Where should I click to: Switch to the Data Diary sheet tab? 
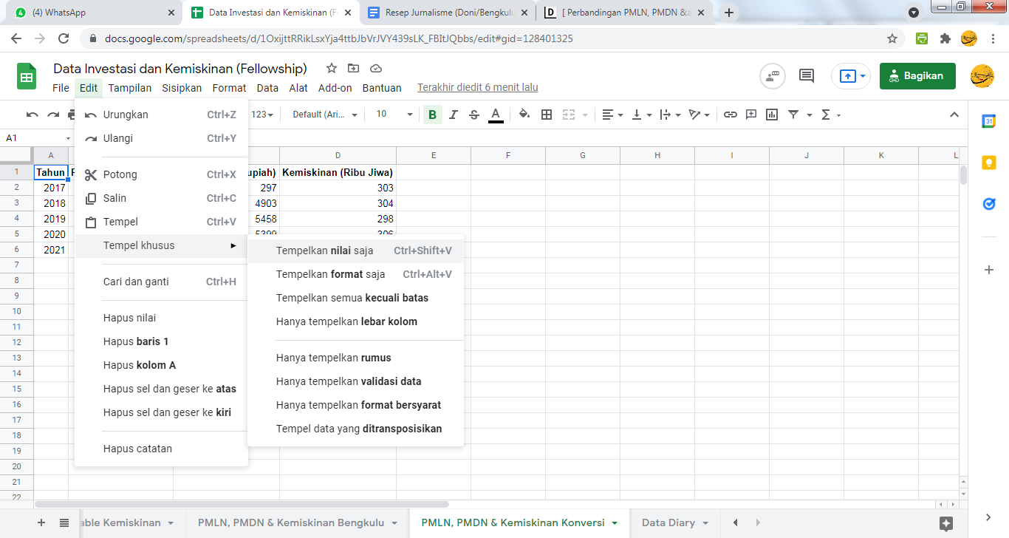point(668,522)
